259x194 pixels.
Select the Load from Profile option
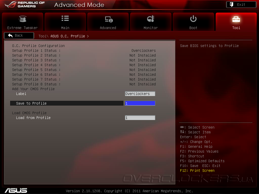point(33,118)
